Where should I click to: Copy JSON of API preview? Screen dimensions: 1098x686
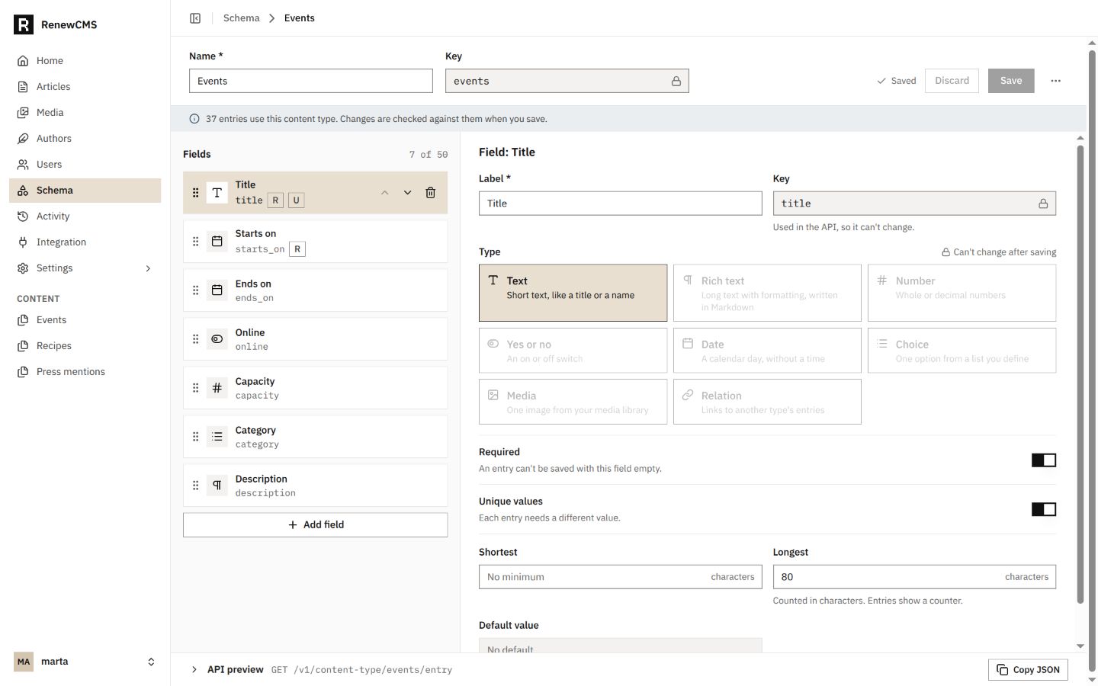1028,670
